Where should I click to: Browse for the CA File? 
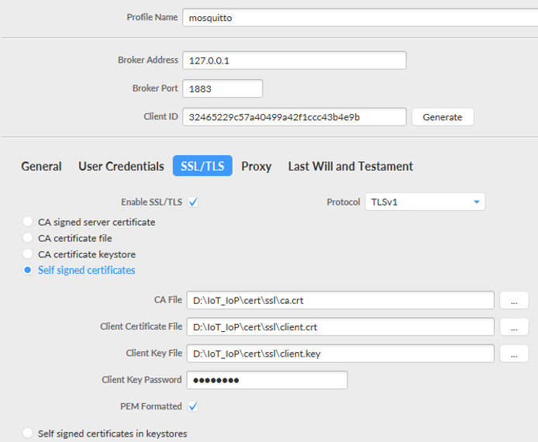coord(514,300)
